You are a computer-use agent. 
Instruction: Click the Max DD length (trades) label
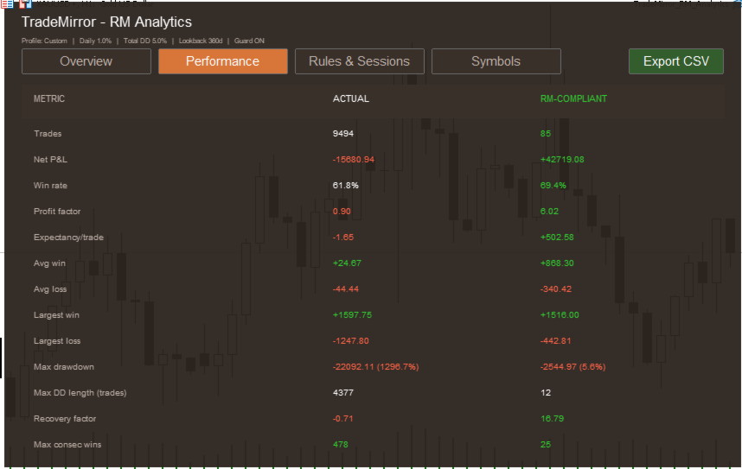[80, 393]
